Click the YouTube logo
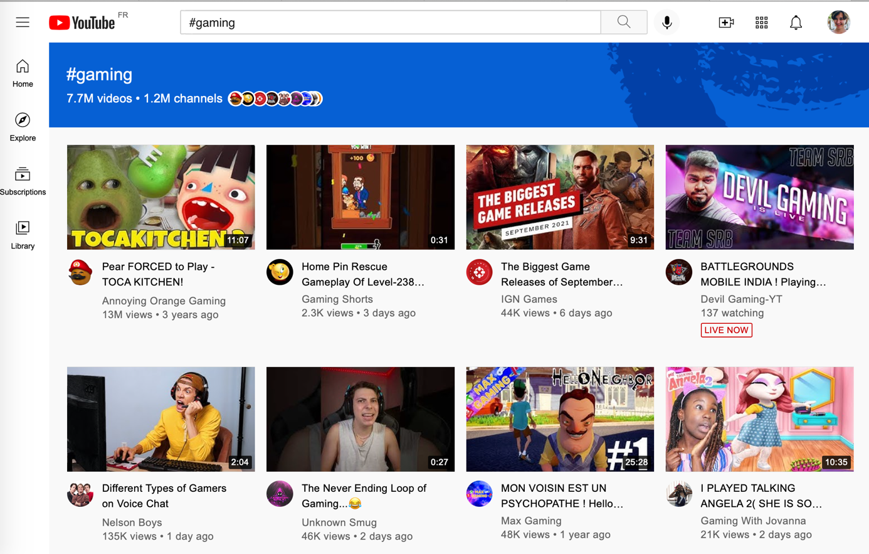 [x=82, y=23]
